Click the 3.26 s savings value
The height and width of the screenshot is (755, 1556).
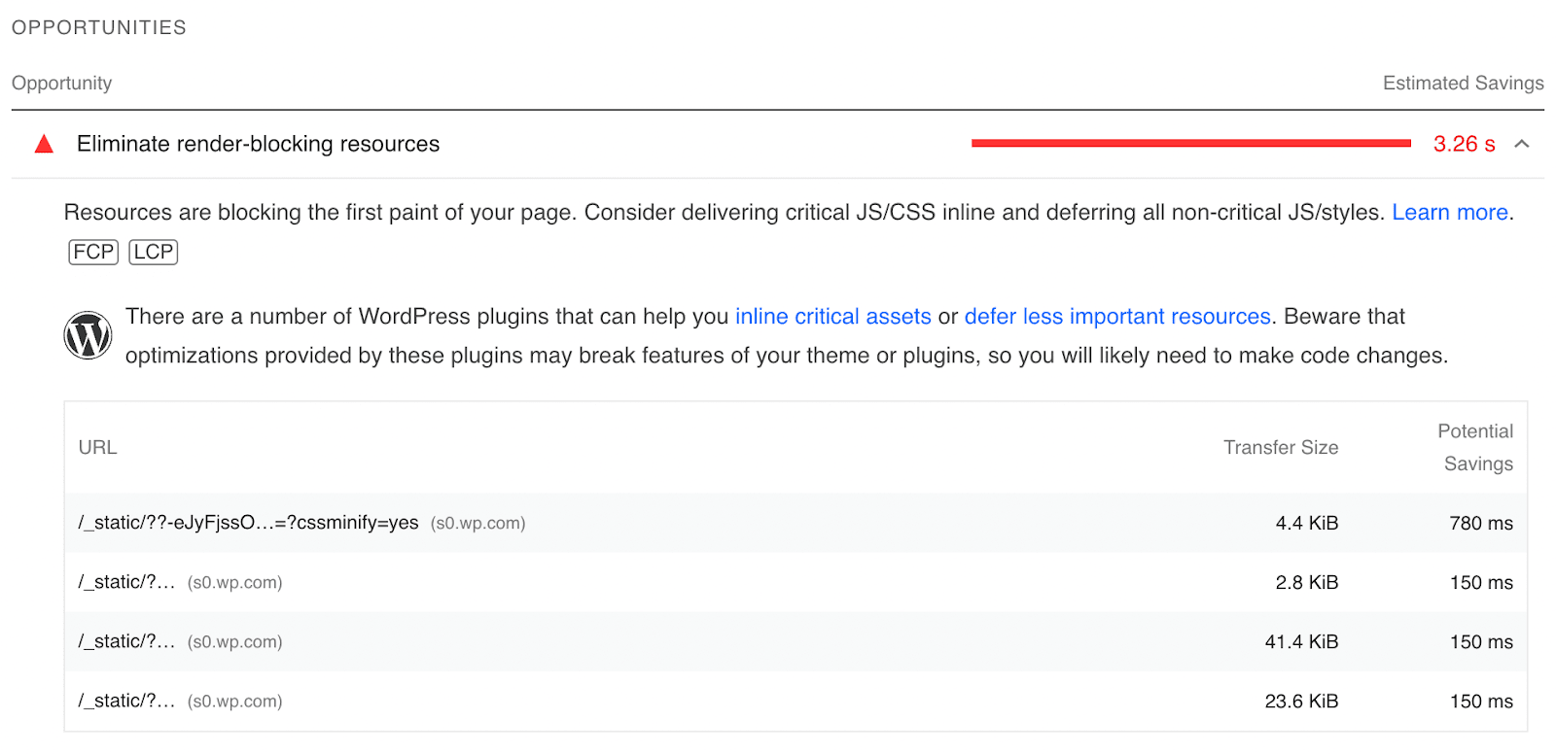(x=1464, y=144)
